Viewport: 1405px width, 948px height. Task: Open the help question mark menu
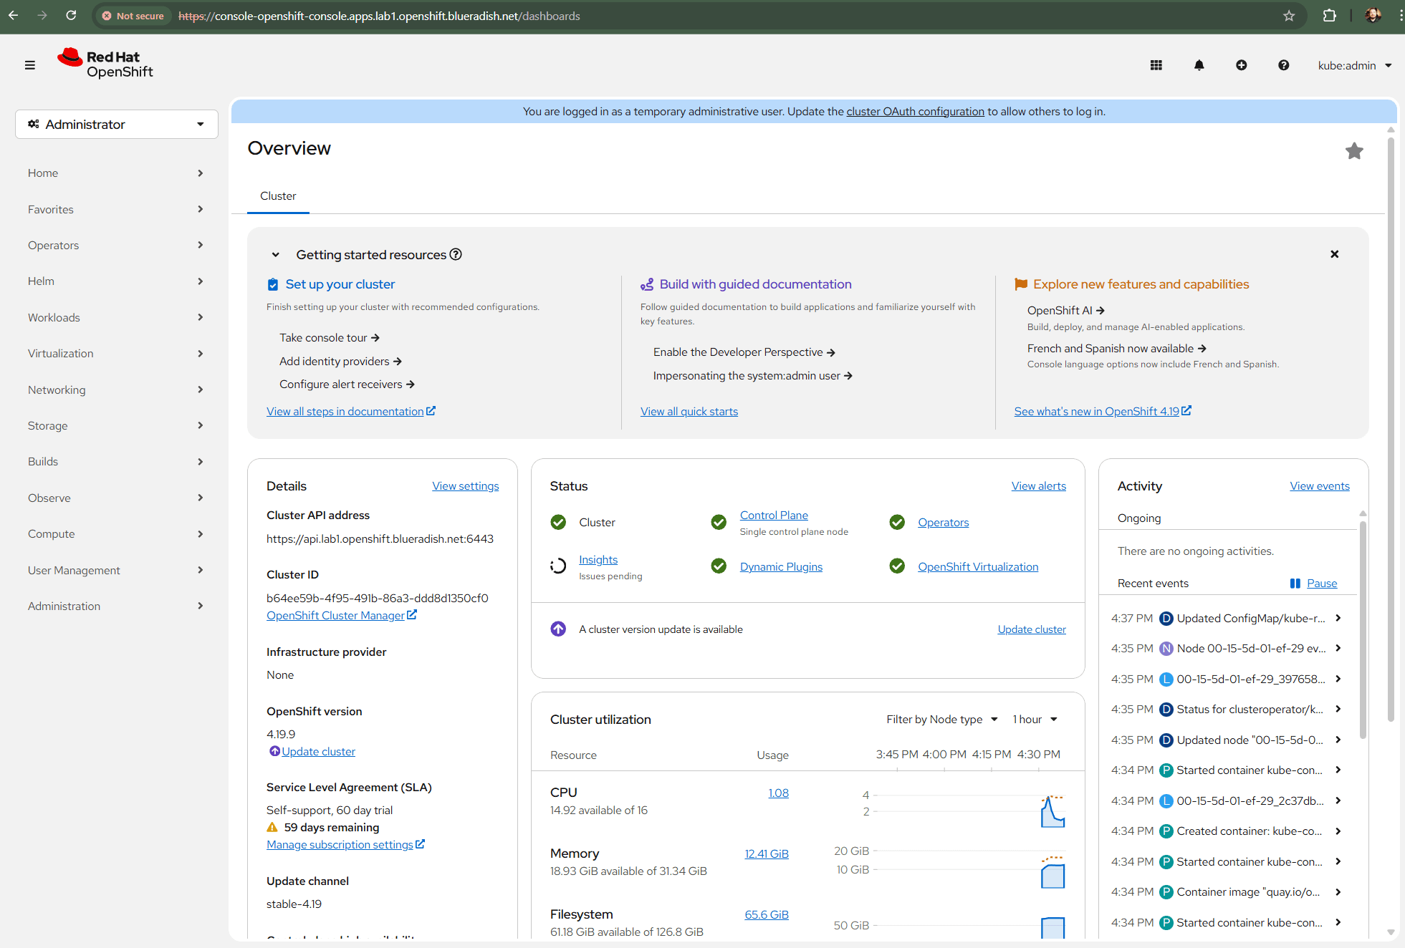pyautogui.click(x=1283, y=65)
